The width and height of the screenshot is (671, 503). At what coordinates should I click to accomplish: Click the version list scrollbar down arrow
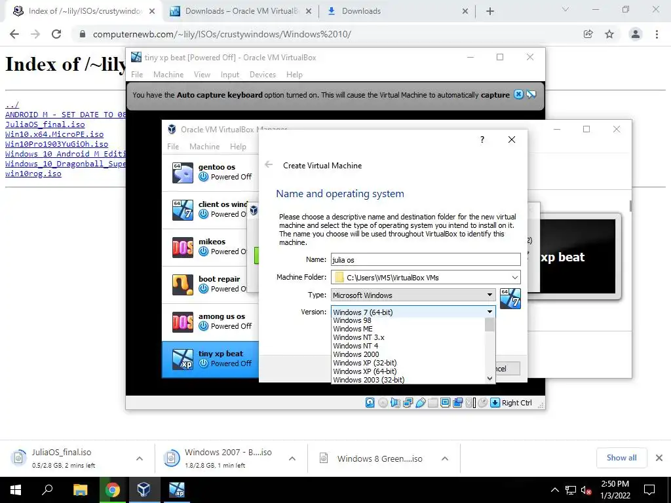490,379
